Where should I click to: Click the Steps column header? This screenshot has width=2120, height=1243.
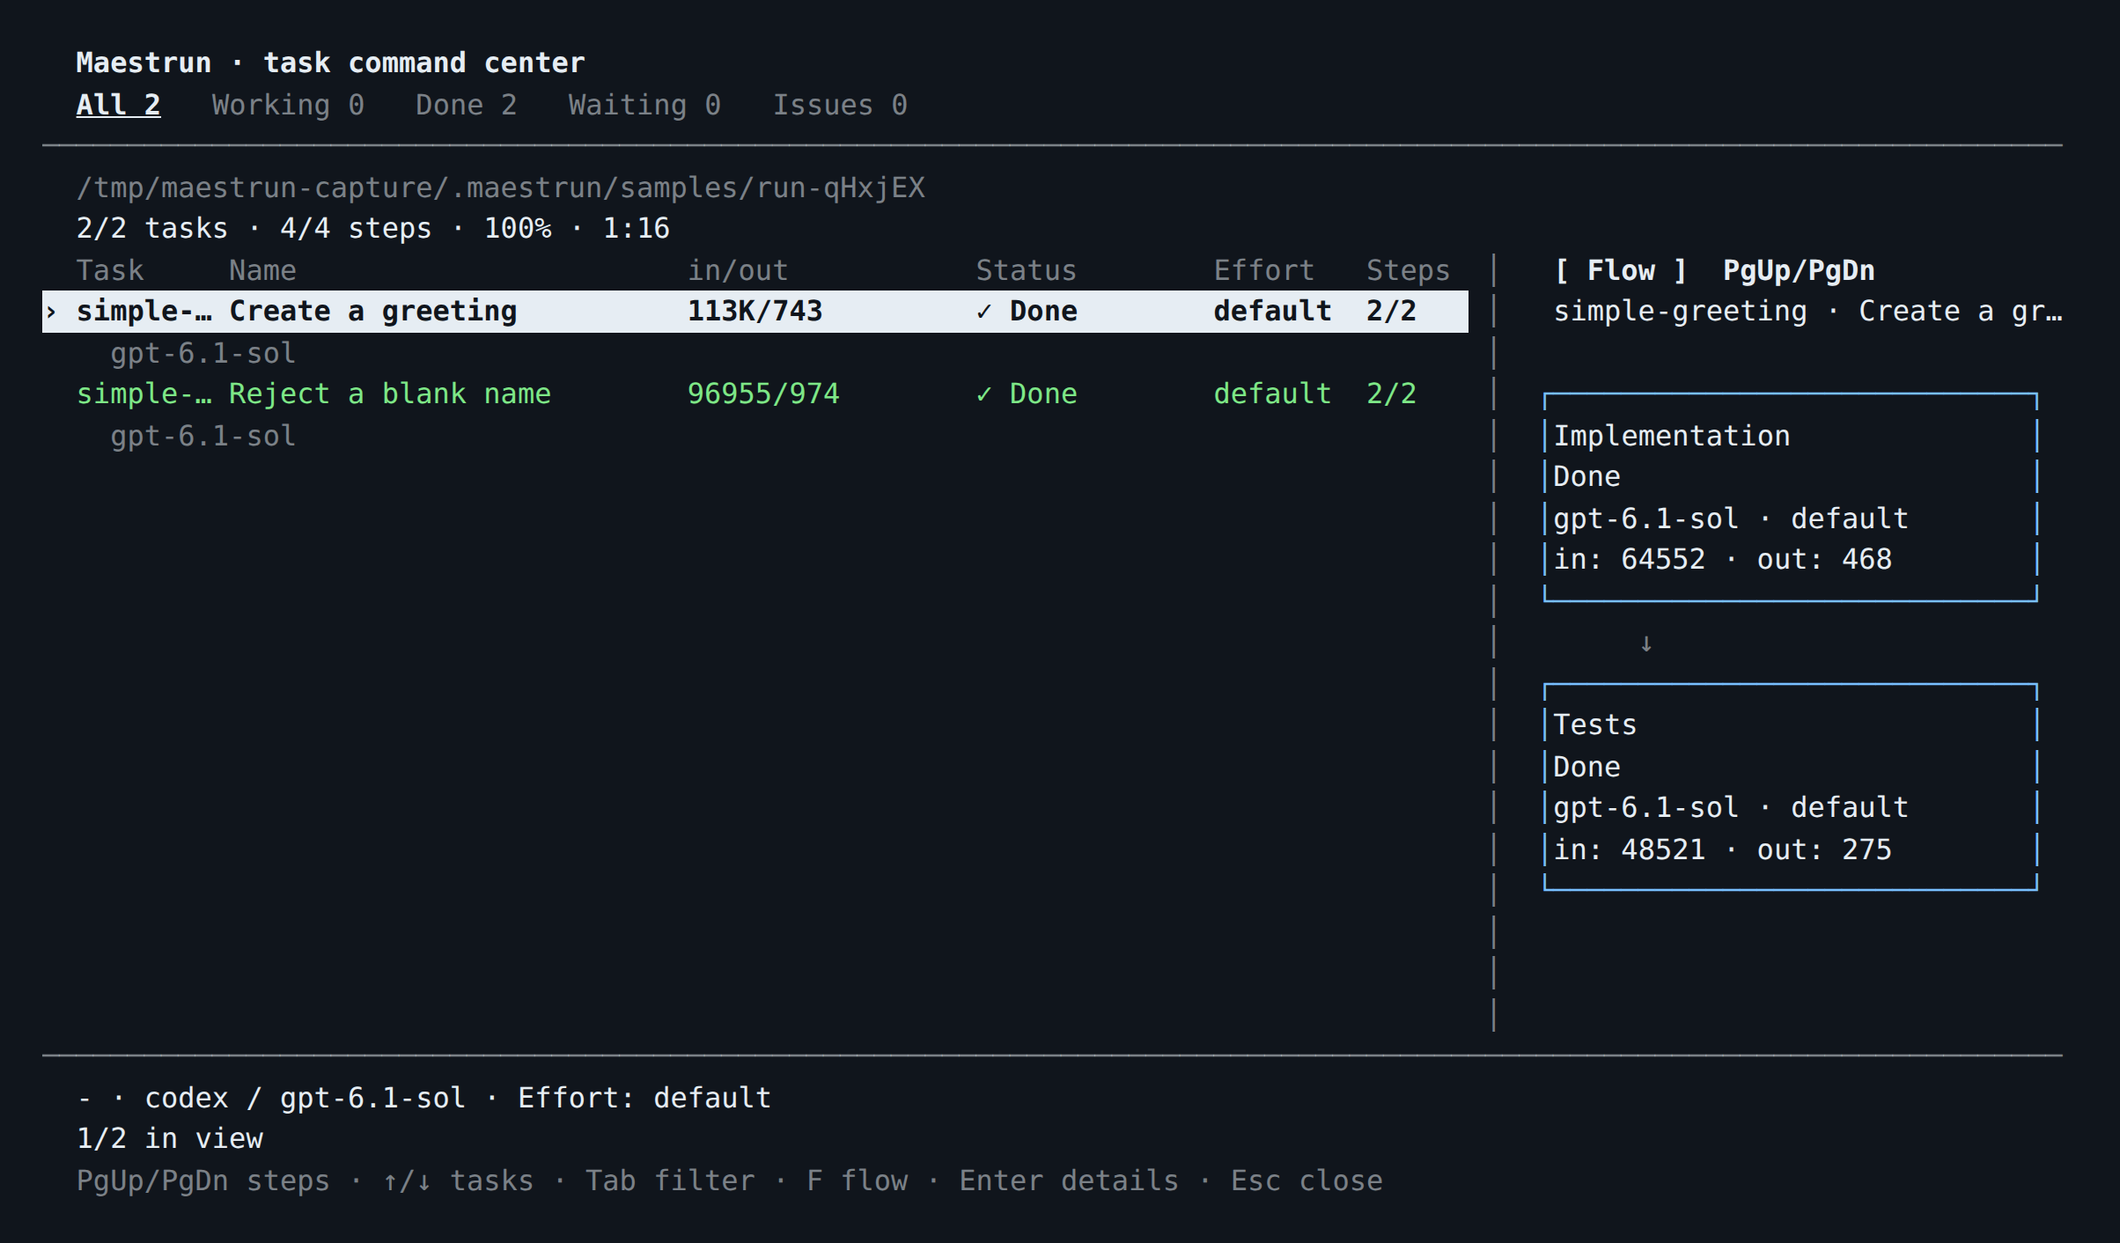1408,270
